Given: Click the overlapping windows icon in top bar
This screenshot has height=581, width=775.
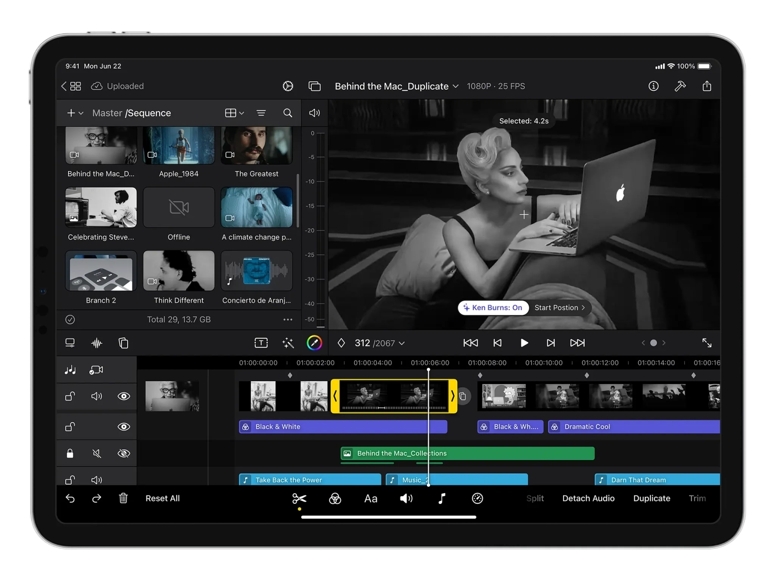Looking at the screenshot, I should point(314,86).
